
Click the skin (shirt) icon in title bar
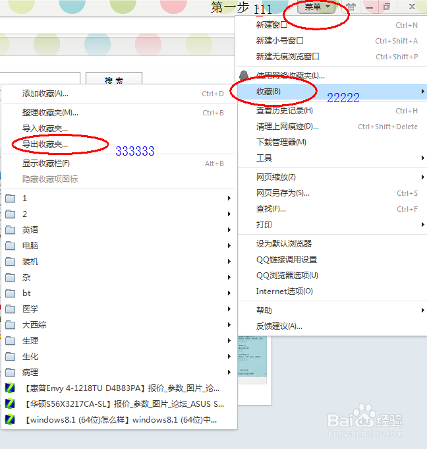(351, 7)
